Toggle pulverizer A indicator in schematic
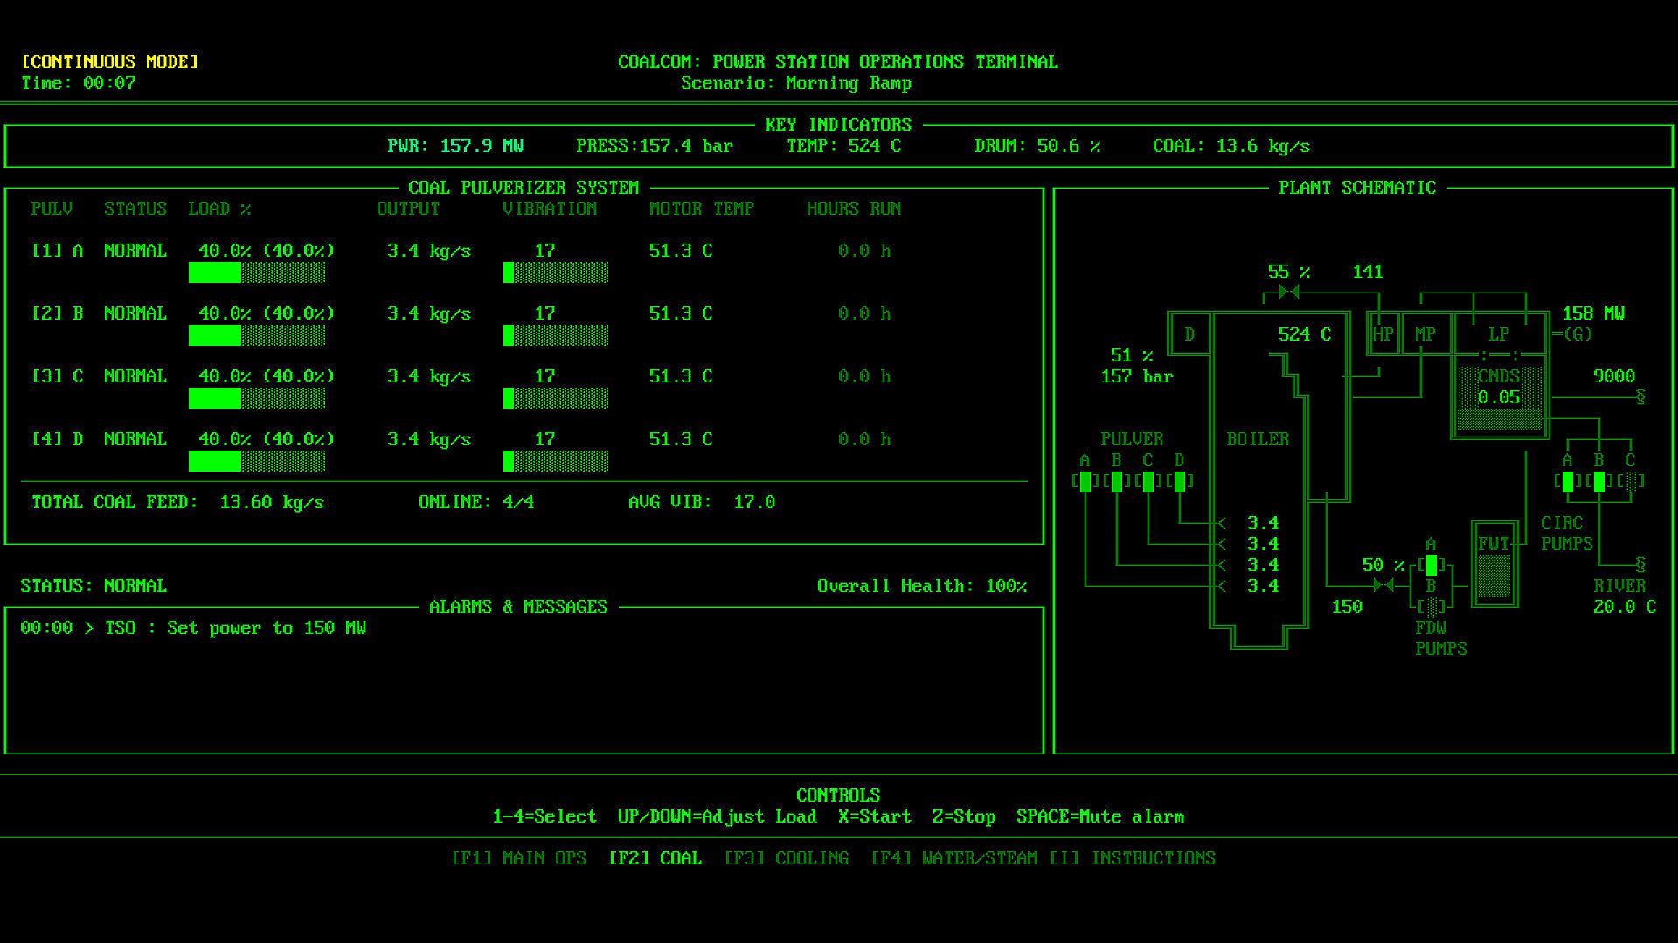1678x943 pixels. coord(1085,481)
